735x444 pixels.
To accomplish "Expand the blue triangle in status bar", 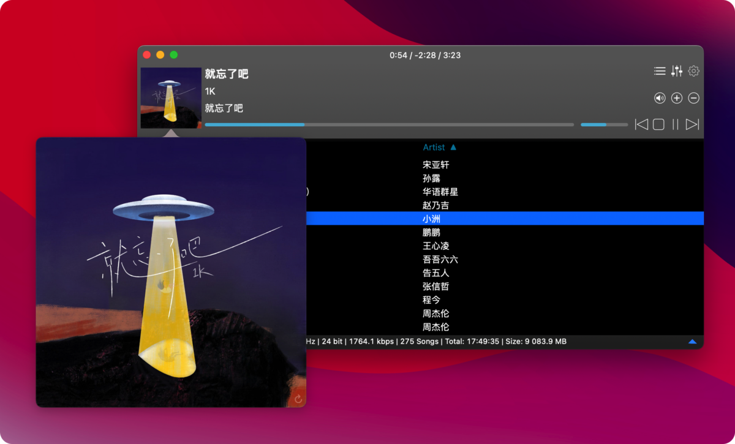I will (692, 342).
